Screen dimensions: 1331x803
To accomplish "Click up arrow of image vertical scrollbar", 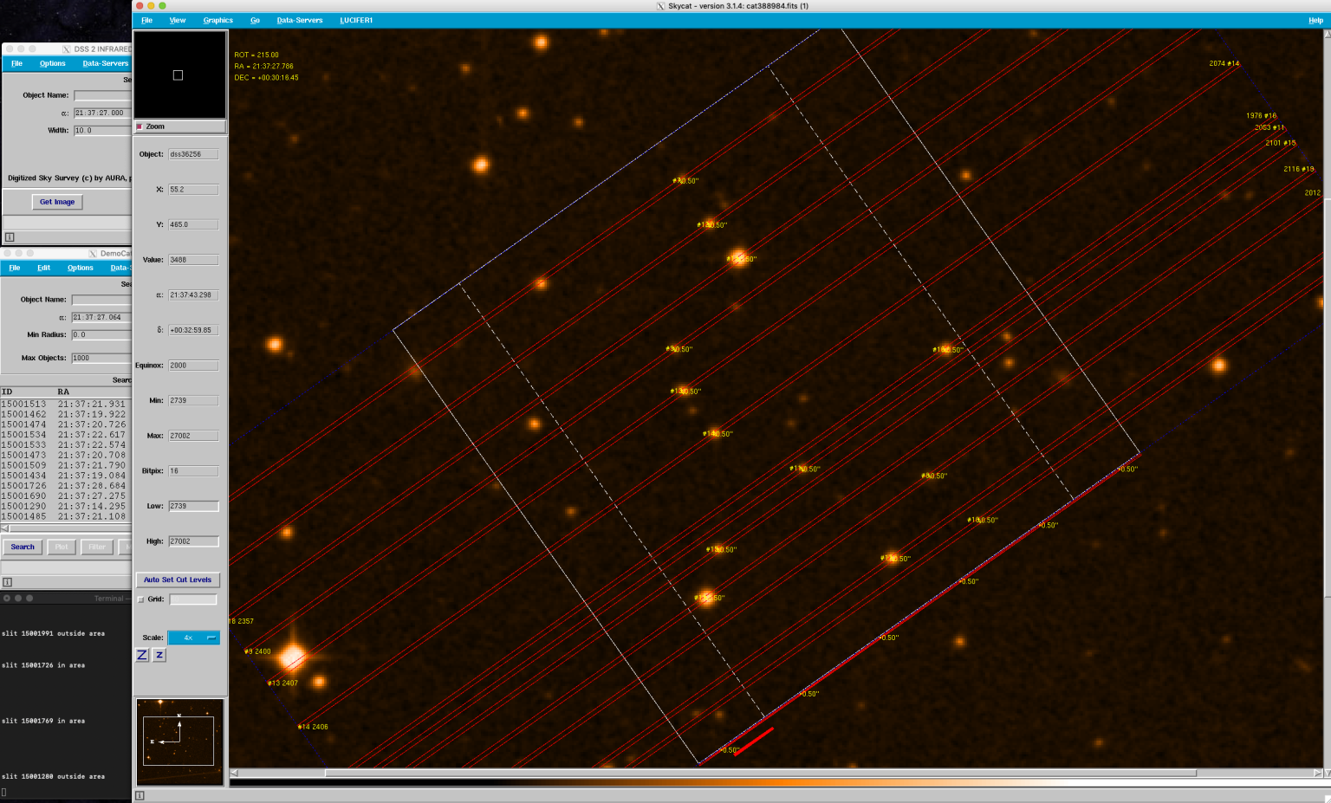I will pos(1327,35).
